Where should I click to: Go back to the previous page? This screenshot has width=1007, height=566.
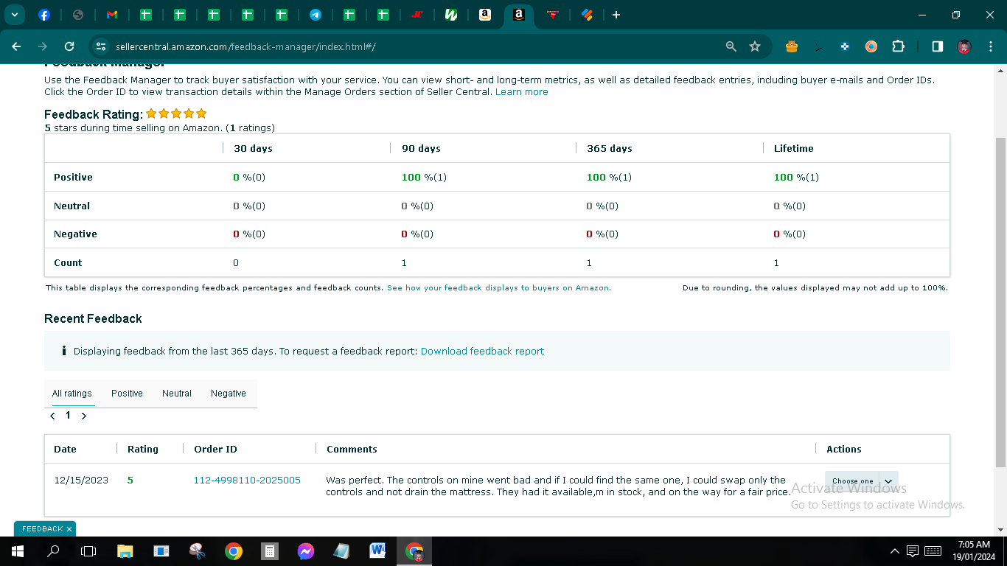(x=16, y=46)
